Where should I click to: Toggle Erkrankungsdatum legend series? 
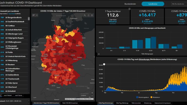click(x=143, y=97)
